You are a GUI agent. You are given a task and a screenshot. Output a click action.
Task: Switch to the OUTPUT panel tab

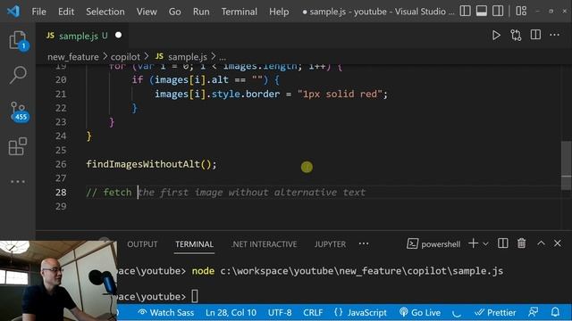coord(142,244)
